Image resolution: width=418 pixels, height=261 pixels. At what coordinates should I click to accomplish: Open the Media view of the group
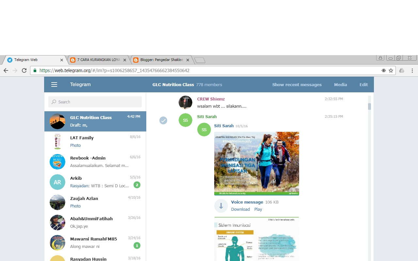[x=340, y=84]
